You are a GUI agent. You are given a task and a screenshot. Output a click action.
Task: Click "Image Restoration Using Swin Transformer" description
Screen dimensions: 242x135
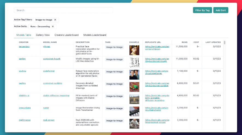[x=88, y=109]
